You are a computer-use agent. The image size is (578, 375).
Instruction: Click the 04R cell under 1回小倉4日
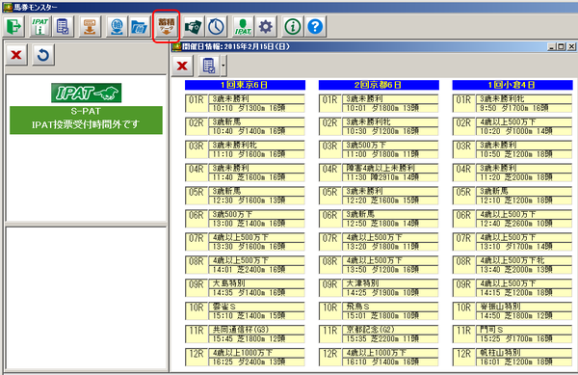(x=464, y=173)
